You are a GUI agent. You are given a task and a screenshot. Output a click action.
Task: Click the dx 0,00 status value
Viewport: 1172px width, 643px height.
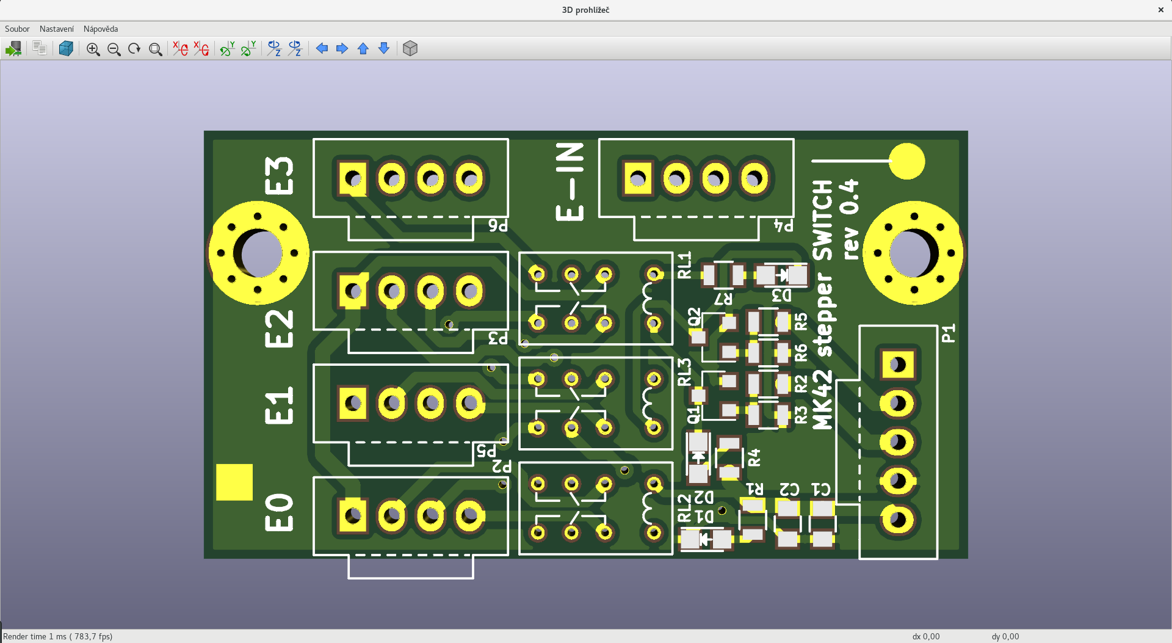926,636
